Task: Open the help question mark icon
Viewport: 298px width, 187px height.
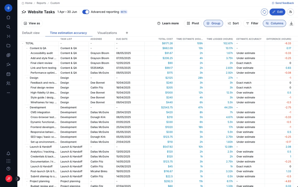Action: (8, 169)
